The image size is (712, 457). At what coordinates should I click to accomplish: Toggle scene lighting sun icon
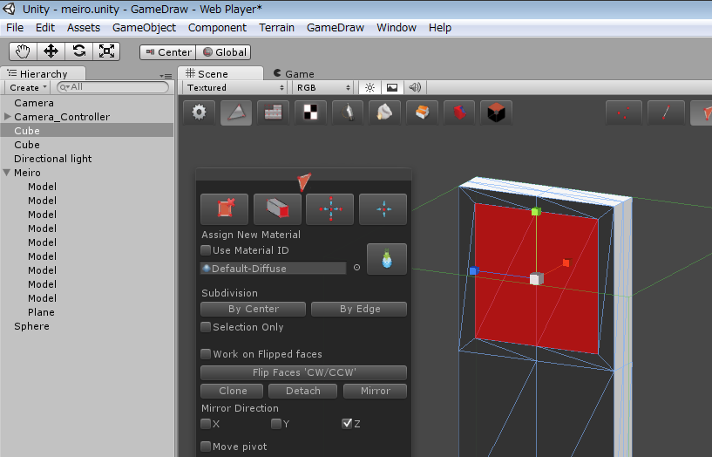pyautogui.click(x=370, y=87)
